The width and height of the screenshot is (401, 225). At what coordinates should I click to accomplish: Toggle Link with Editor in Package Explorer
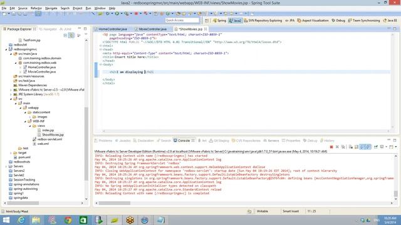(x=71, y=35)
